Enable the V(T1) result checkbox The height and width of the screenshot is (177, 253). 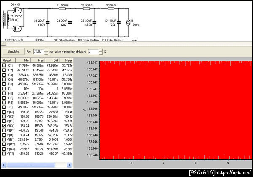coord(4,153)
